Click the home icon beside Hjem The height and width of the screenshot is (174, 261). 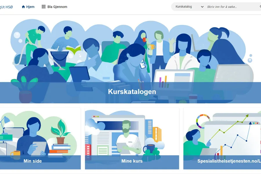click(x=23, y=7)
